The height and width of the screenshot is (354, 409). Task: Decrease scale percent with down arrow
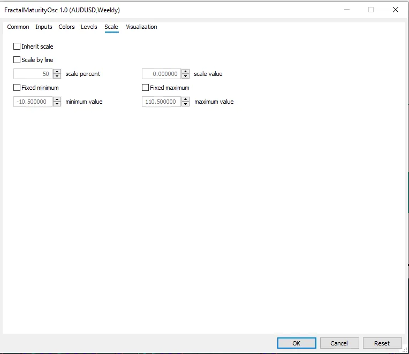click(x=57, y=76)
